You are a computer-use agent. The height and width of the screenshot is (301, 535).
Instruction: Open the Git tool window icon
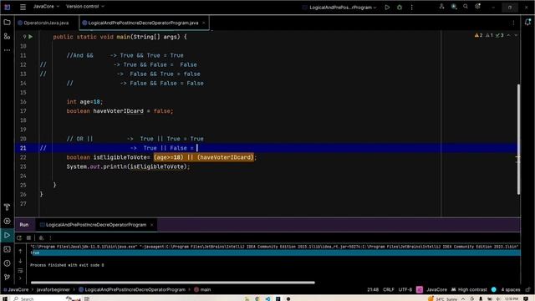pyautogui.click(x=7, y=277)
